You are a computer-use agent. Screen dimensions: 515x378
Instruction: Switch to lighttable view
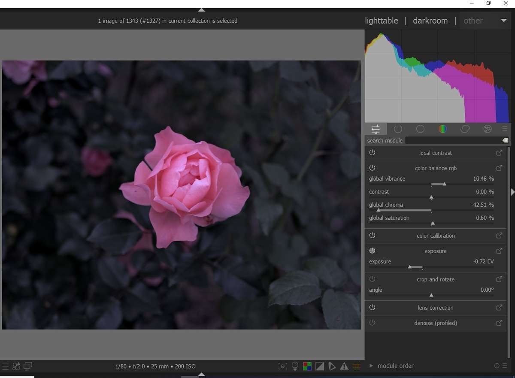pyautogui.click(x=382, y=21)
